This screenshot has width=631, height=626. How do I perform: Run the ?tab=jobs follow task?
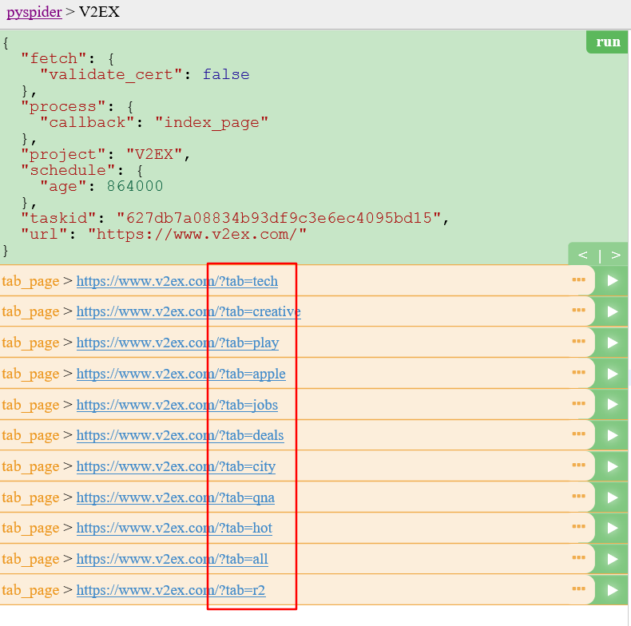point(613,405)
